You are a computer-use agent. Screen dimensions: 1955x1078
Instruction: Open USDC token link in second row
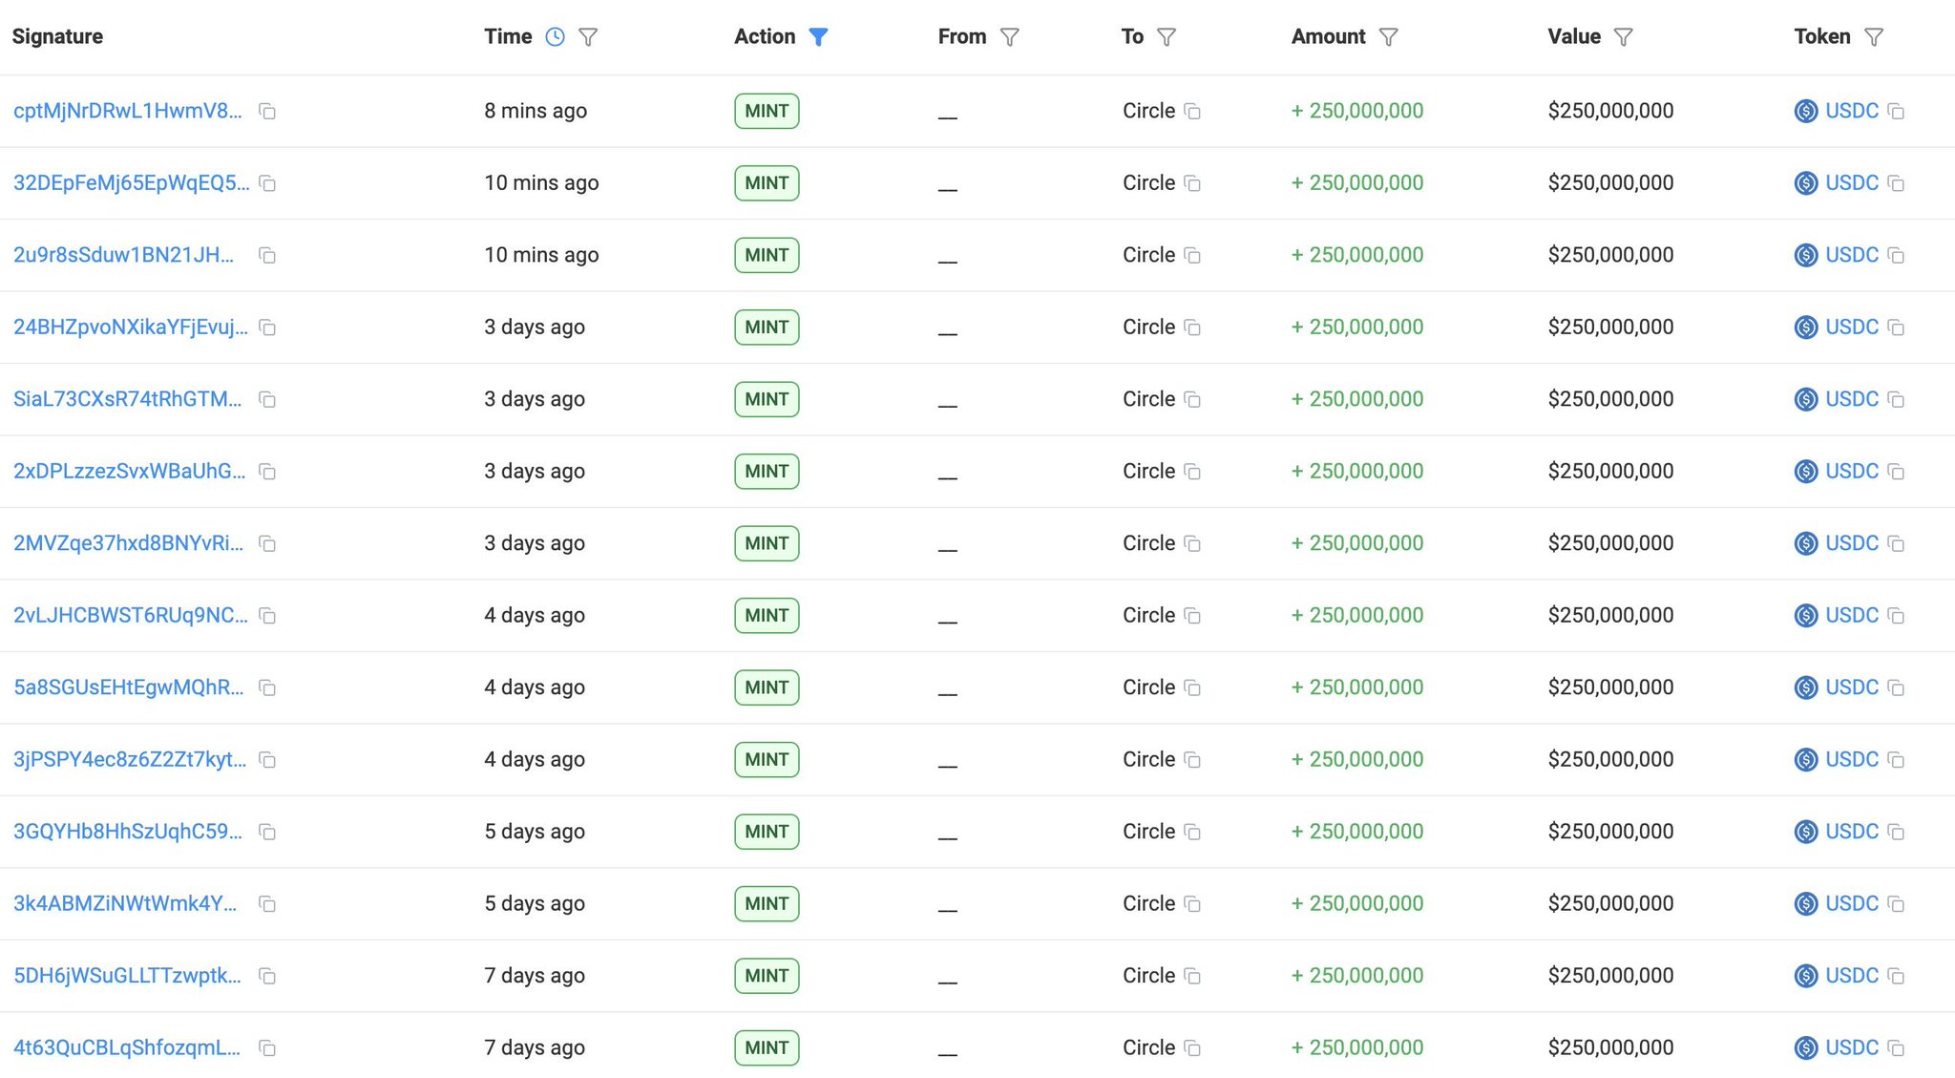coord(1851,182)
